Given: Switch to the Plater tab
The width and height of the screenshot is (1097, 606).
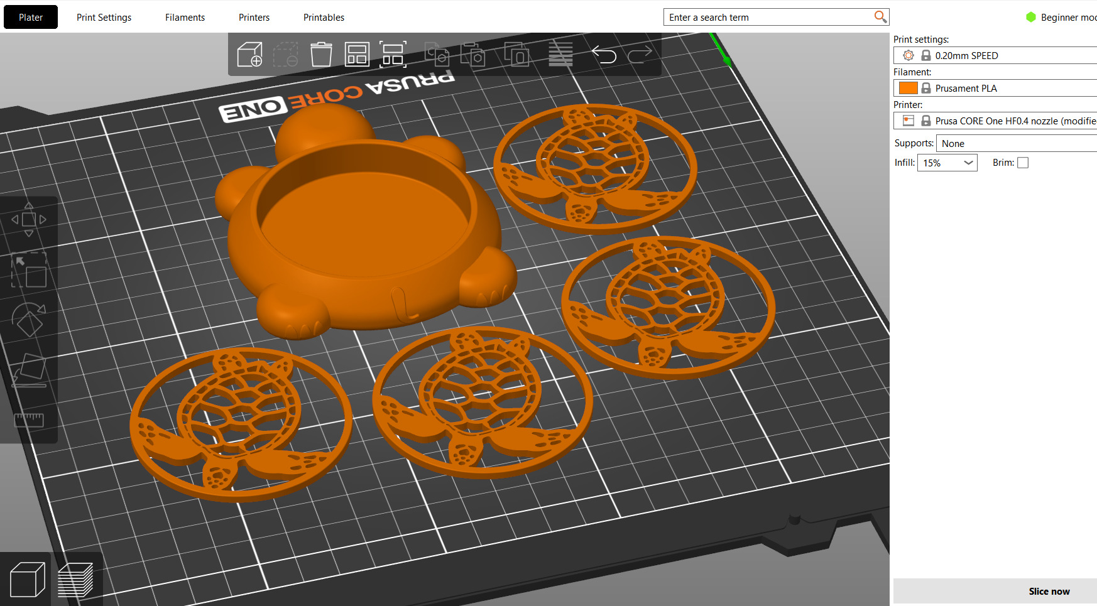Looking at the screenshot, I should click(31, 17).
